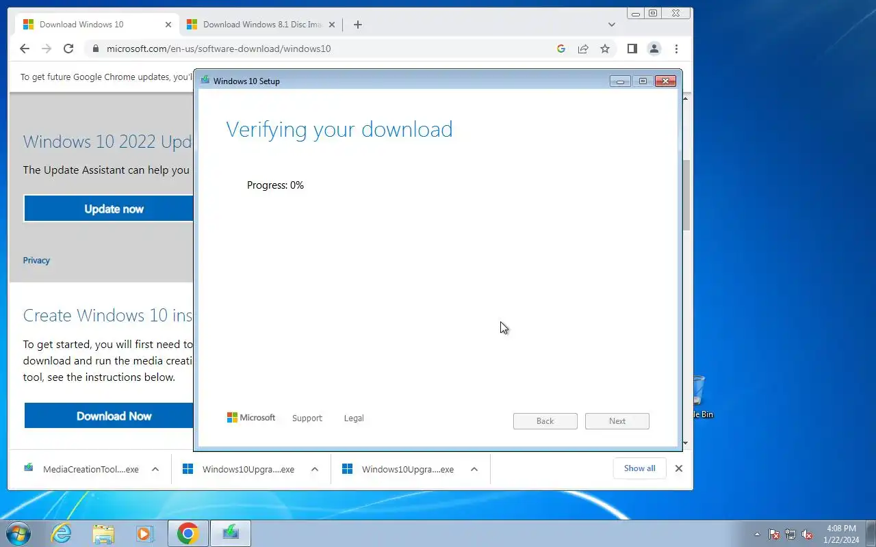
Task: View site information lock icon
Action: click(95, 49)
